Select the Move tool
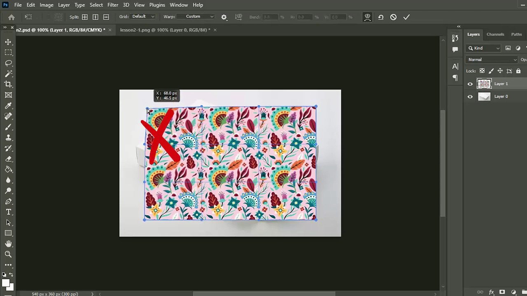This screenshot has width=527, height=296. pos(8,42)
